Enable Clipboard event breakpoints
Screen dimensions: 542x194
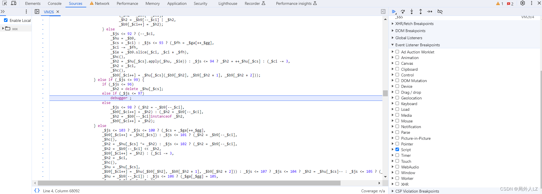coord(397,69)
